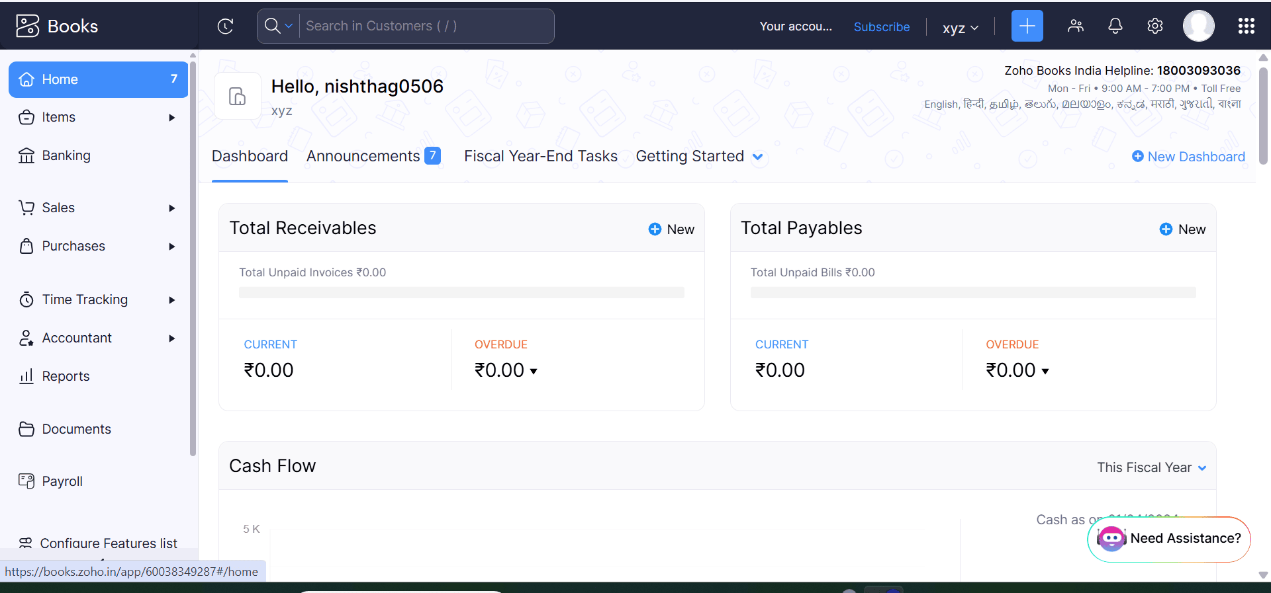Open the refer and earn people icon
Image resolution: width=1271 pixels, height=593 pixels.
coord(1076,26)
